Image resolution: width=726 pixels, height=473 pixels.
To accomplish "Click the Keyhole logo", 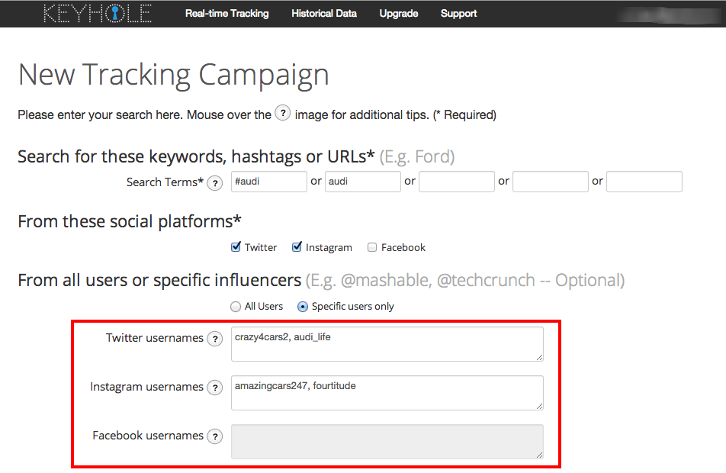I will pyautogui.click(x=98, y=14).
